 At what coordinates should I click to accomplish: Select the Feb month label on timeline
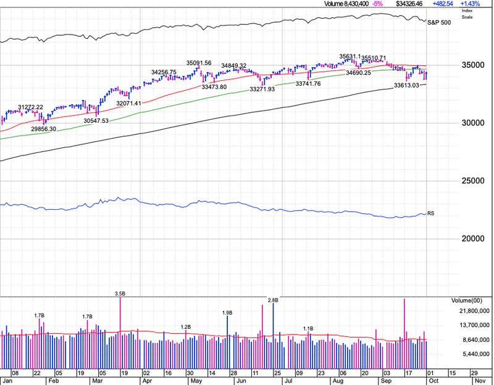(54, 381)
